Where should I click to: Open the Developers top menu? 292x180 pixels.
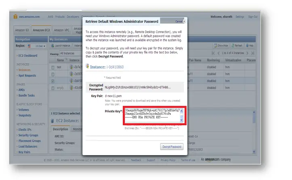73,17
